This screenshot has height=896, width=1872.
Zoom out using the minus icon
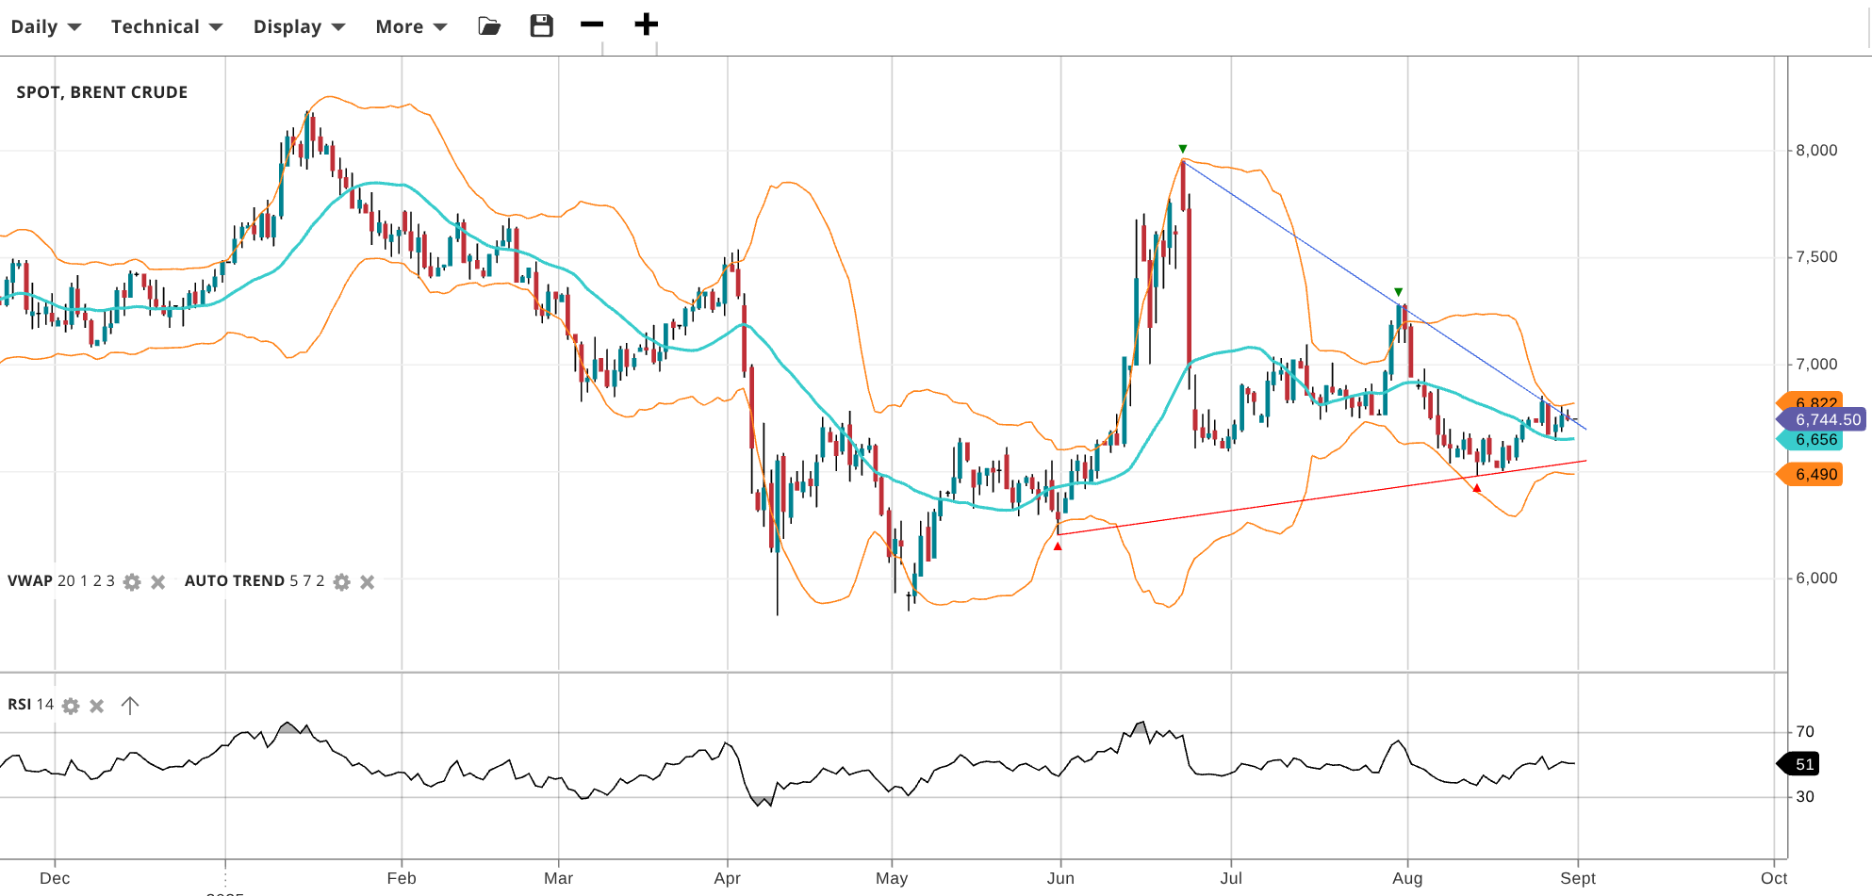pyautogui.click(x=592, y=24)
